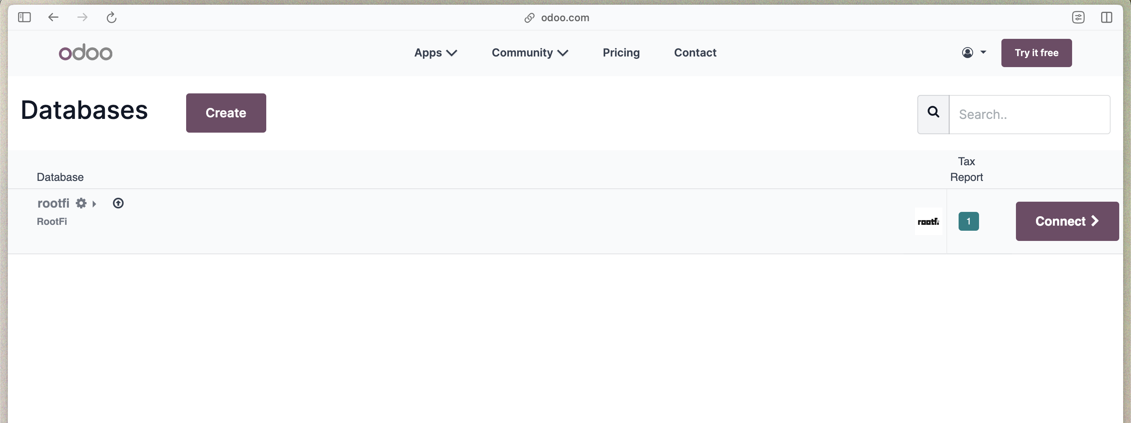Reload the page with the refresh icon

pos(112,18)
